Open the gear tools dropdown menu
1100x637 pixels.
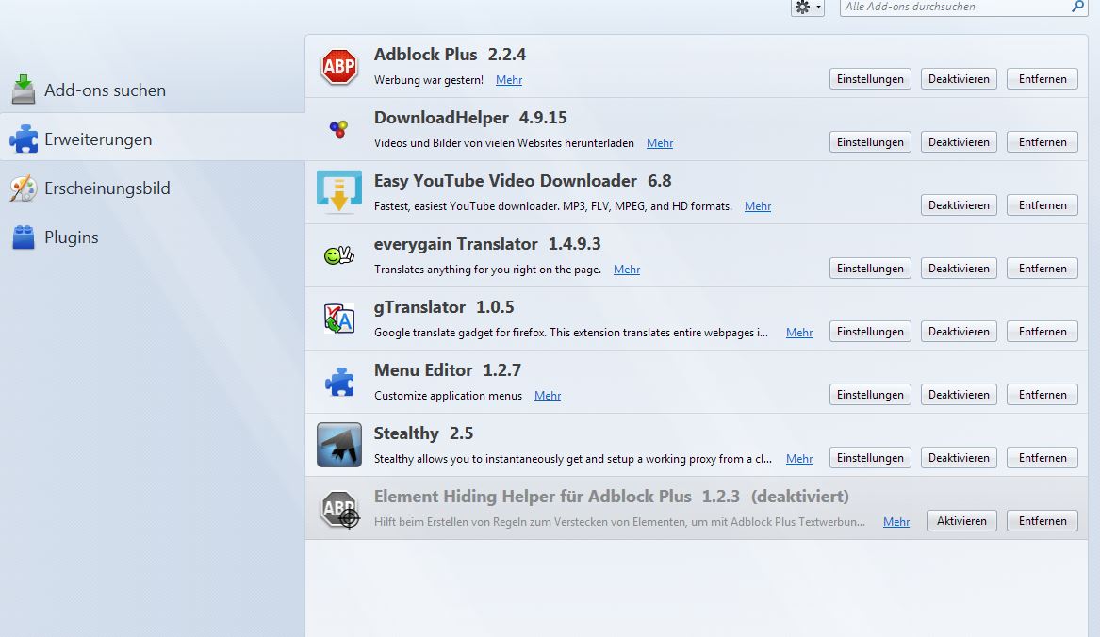[808, 7]
